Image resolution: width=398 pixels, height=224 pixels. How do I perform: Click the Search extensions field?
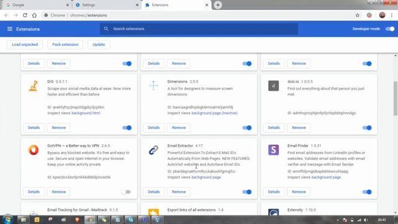point(199,29)
